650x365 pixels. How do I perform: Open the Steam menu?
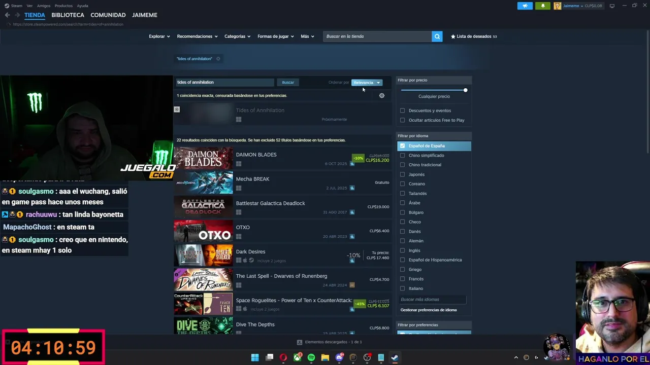pos(14,6)
